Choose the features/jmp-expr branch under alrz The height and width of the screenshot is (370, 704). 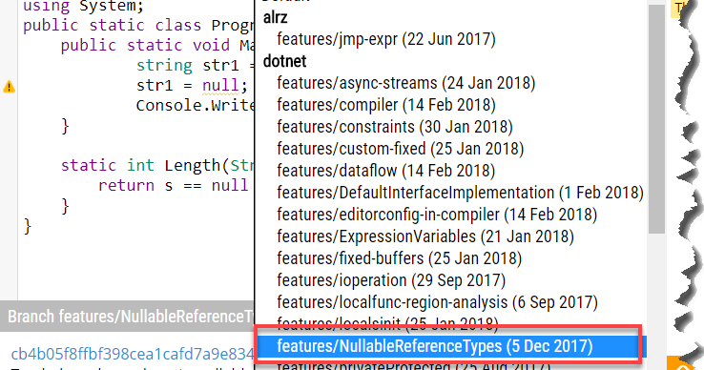click(x=386, y=39)
